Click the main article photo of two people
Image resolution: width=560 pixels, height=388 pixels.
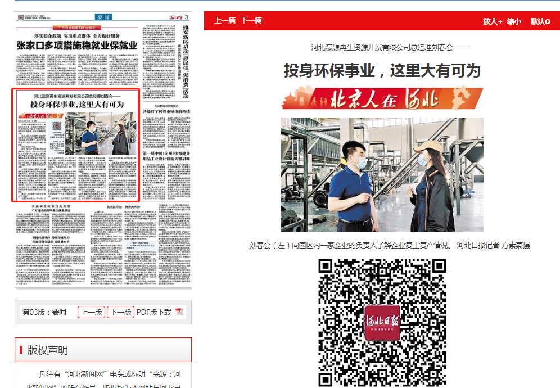[382, 174]
